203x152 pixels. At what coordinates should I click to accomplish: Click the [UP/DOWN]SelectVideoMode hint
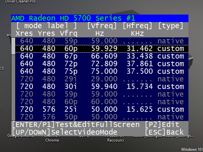point(65,132)
